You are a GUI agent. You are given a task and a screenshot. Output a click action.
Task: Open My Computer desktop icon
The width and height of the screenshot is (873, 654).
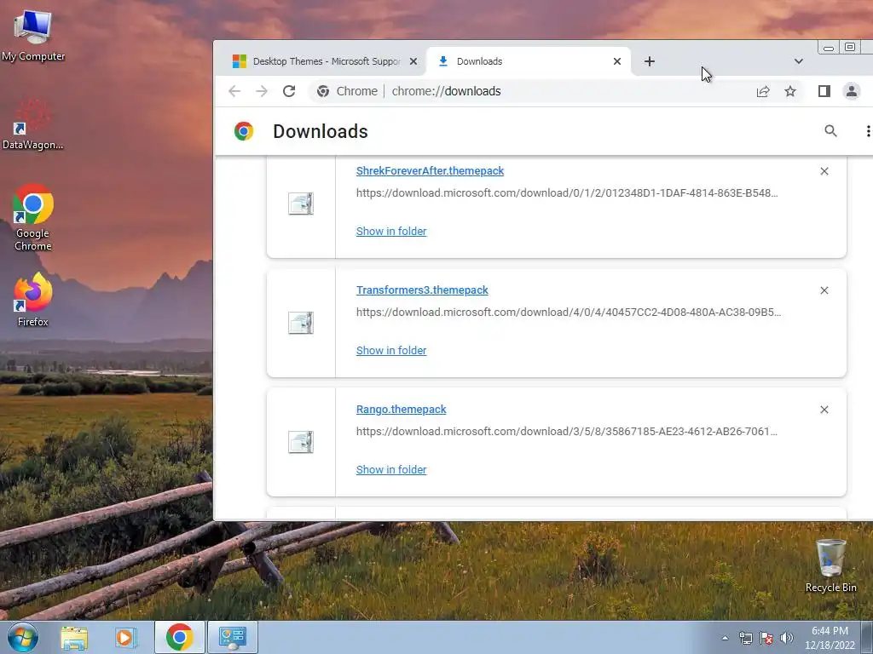pos(33,36)
